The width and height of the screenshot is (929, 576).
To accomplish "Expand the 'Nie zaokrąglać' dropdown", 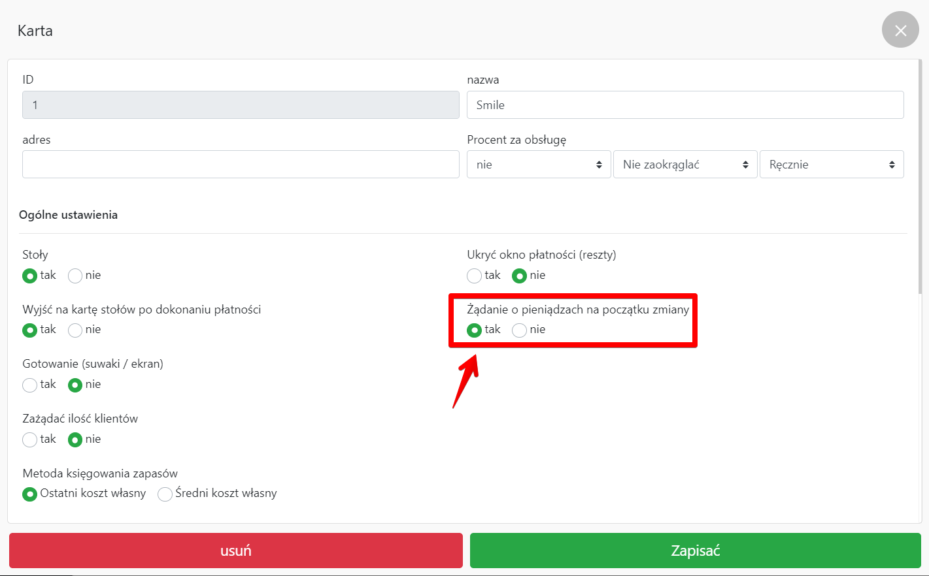I will [685, 165].
